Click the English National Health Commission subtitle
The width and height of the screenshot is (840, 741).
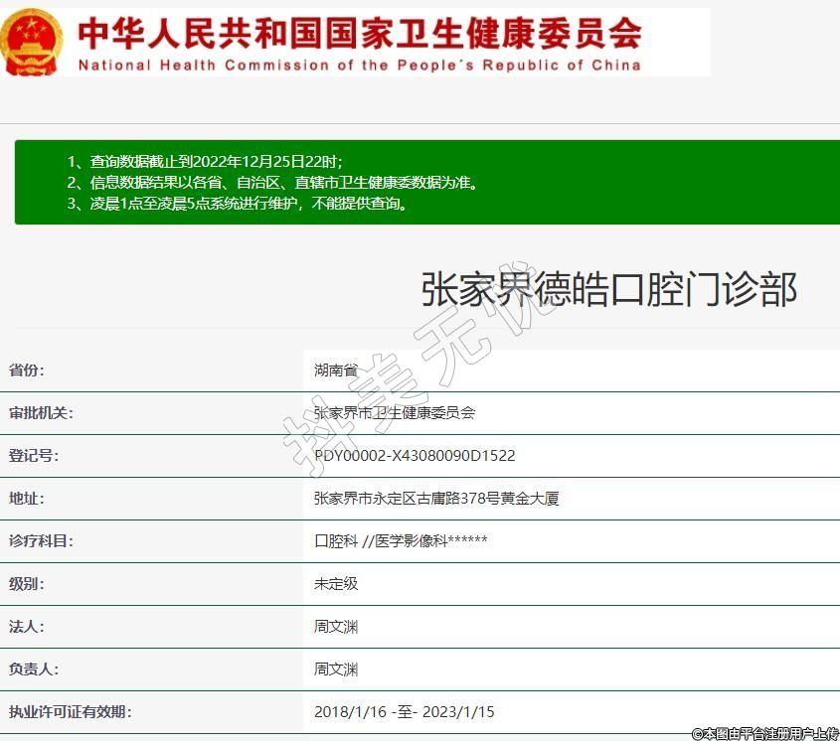pos(359,66)
